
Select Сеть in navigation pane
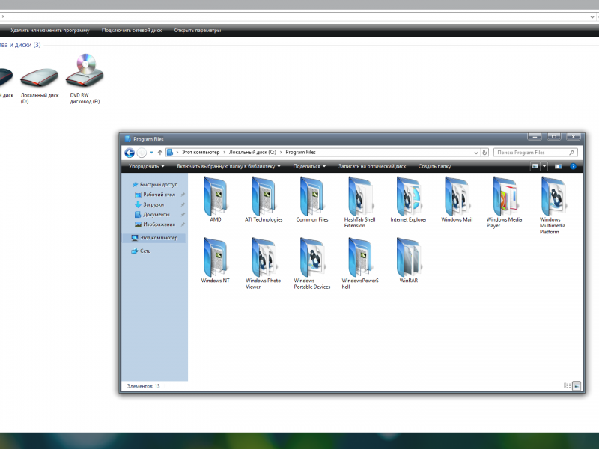(141, 251)
